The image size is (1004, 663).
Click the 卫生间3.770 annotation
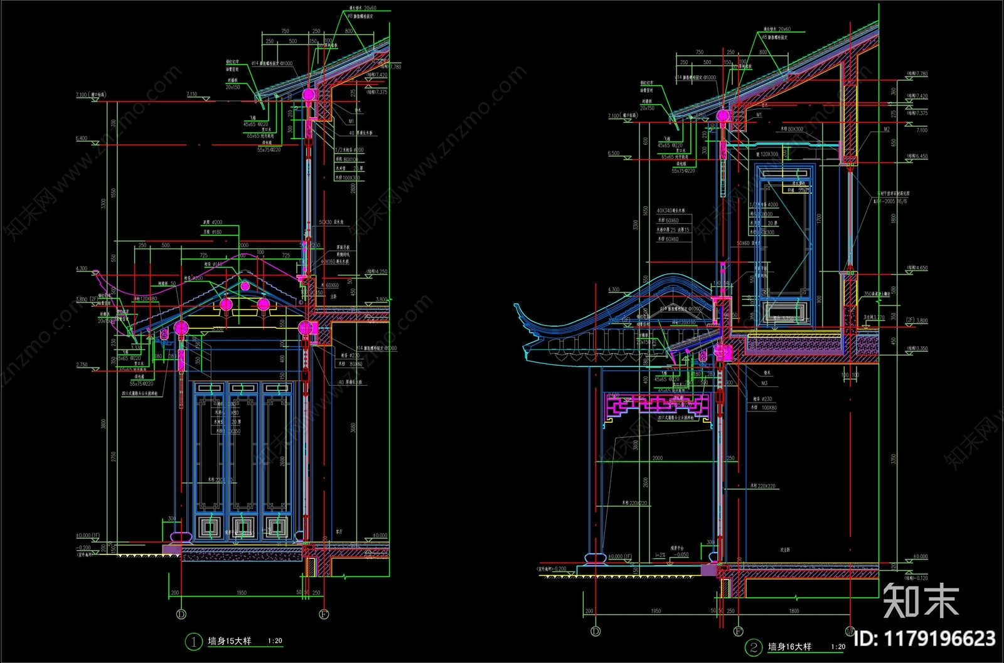pos(873,317)
